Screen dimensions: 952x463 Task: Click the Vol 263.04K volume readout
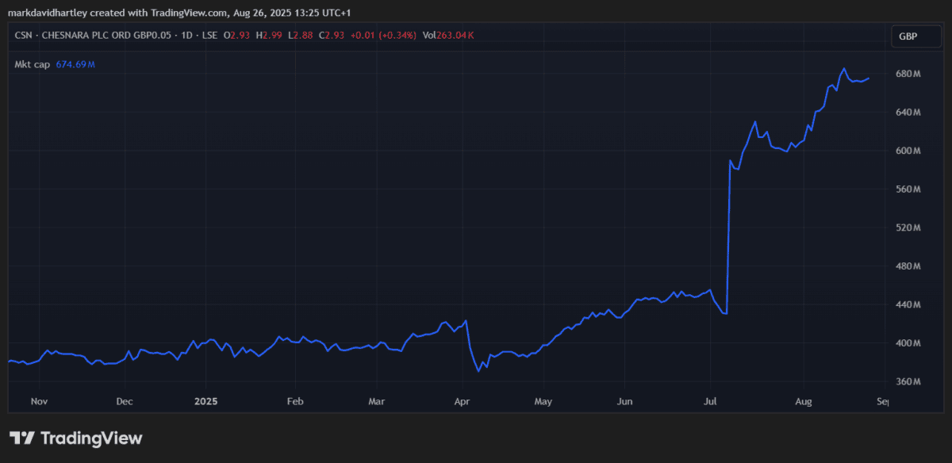click(x=448, y=35)
